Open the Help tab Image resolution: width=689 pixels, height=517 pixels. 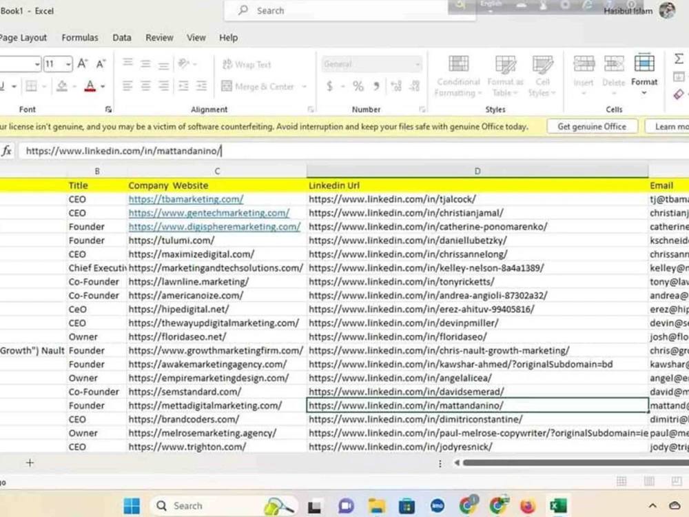point(229,38)
